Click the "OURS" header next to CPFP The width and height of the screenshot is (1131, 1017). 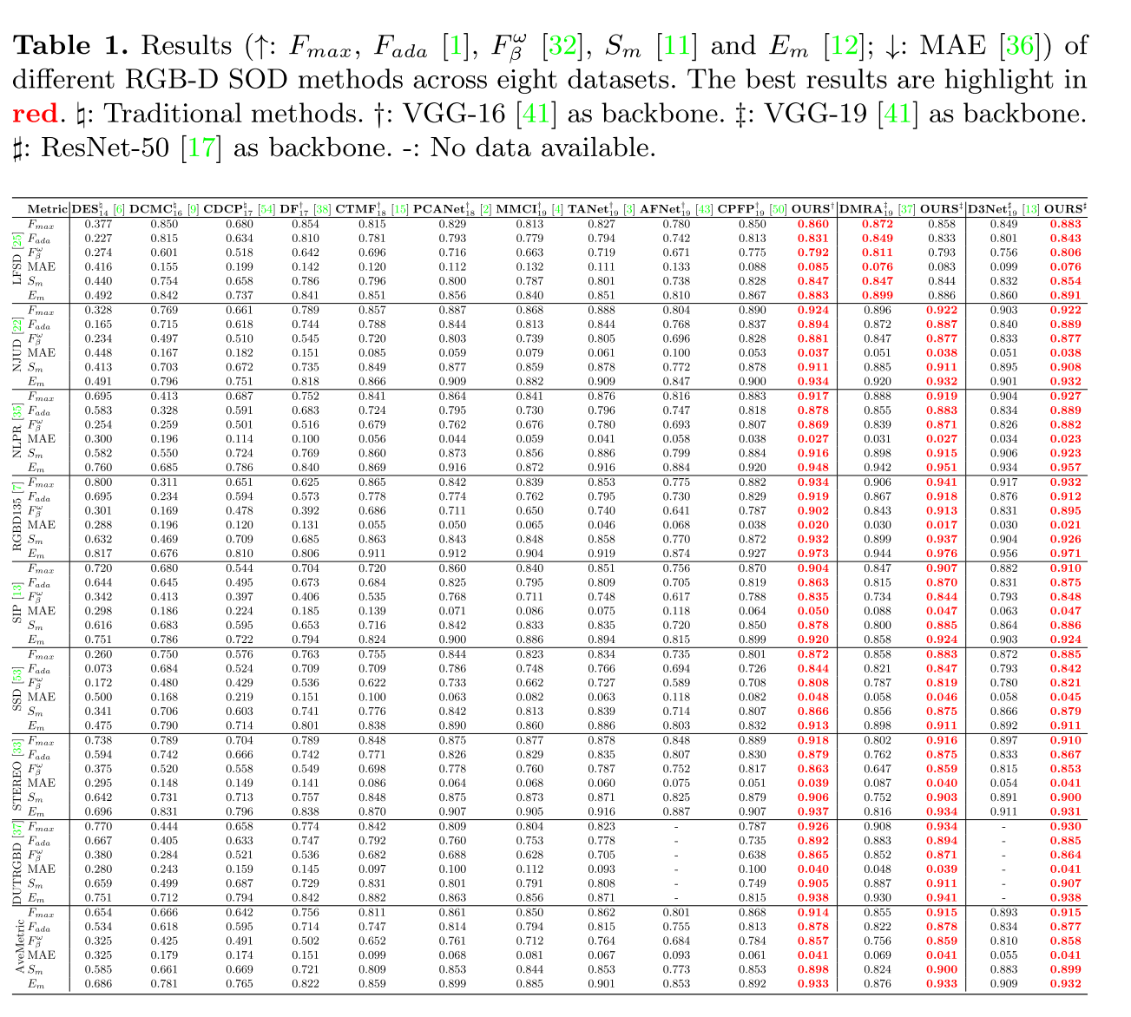click(813, 209)
